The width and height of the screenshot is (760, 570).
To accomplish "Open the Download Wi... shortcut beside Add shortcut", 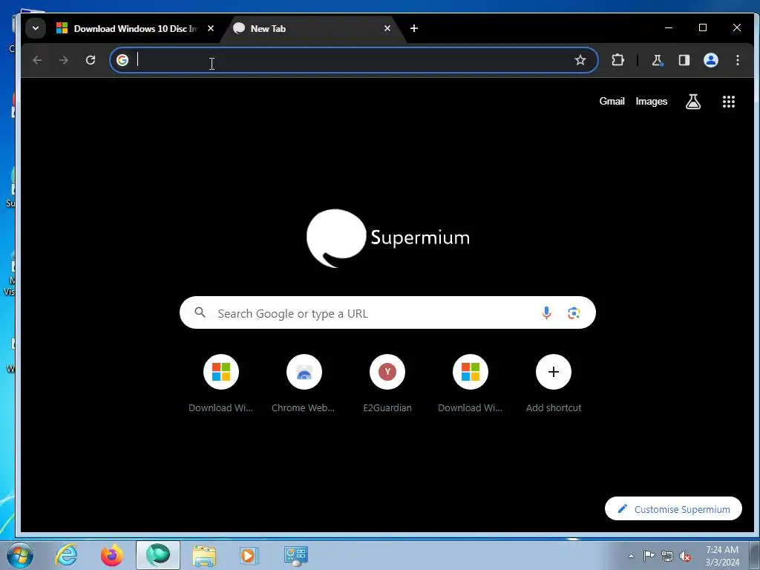I will 470,383.
